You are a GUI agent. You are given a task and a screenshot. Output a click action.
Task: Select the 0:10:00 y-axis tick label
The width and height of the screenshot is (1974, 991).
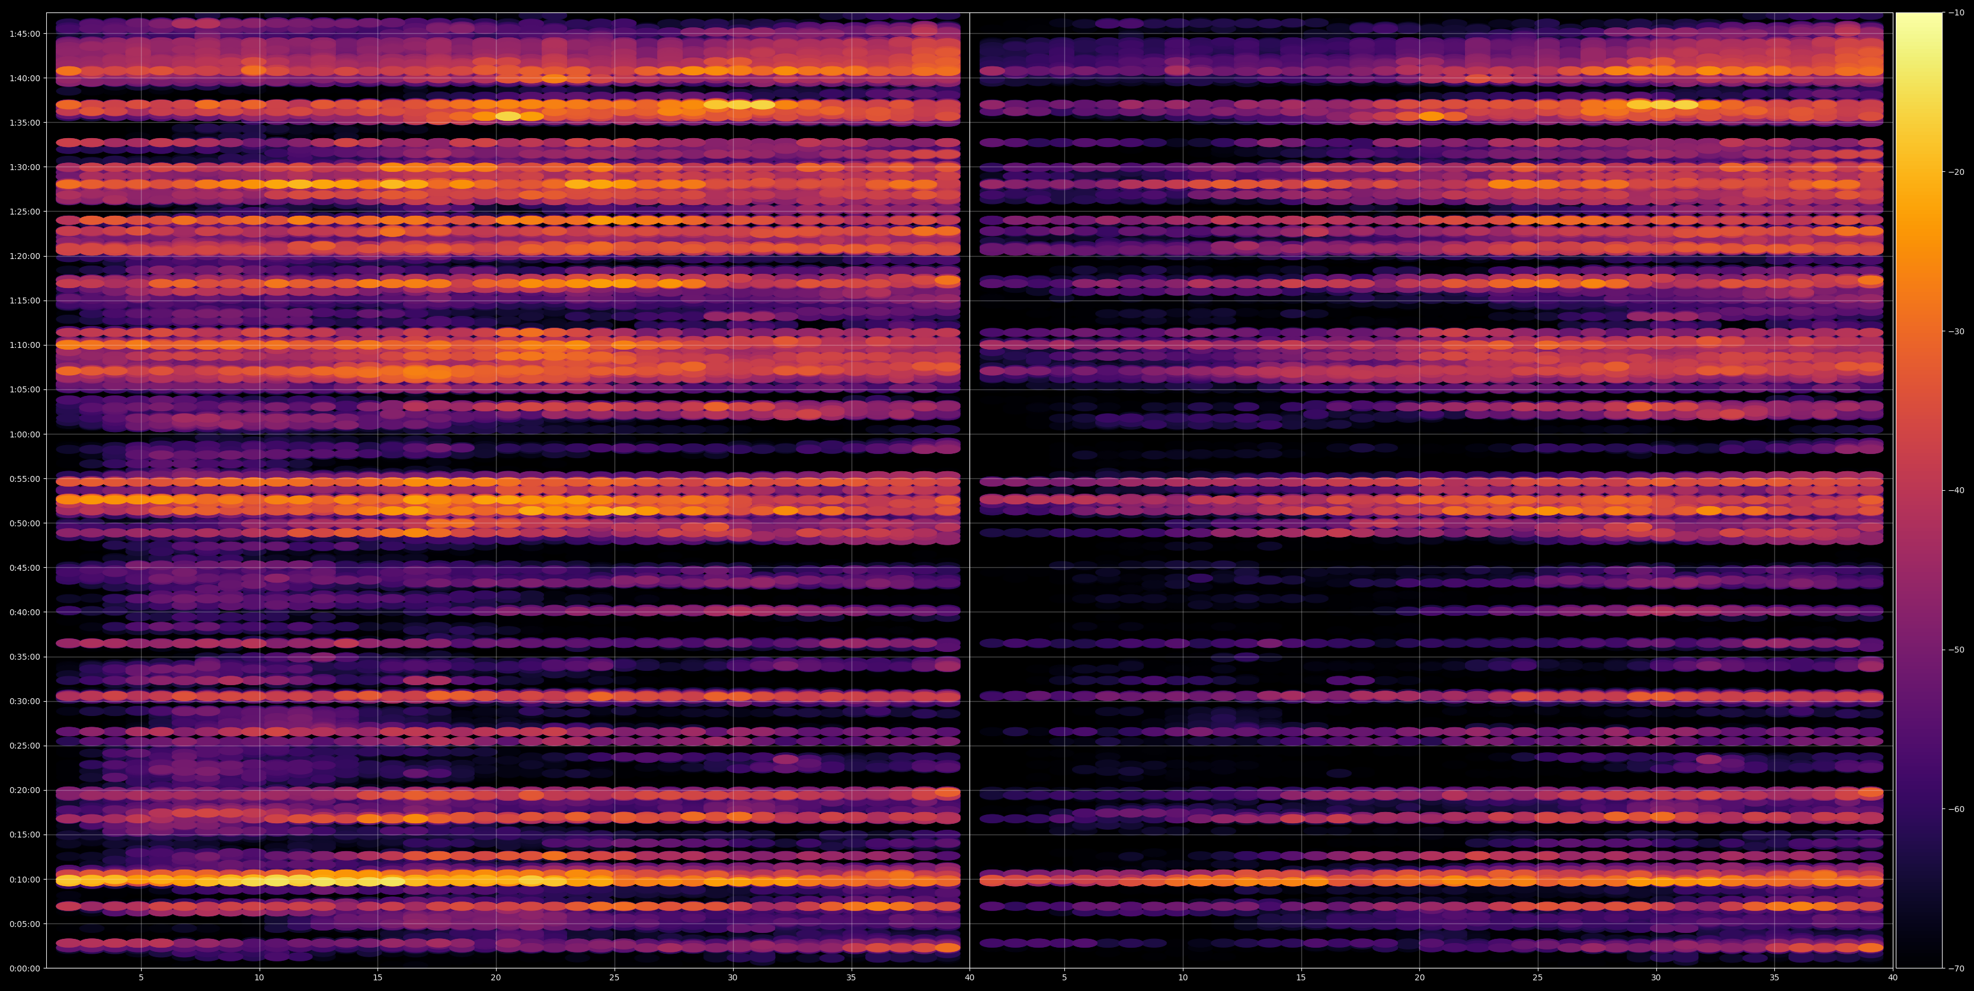point(24,879)
